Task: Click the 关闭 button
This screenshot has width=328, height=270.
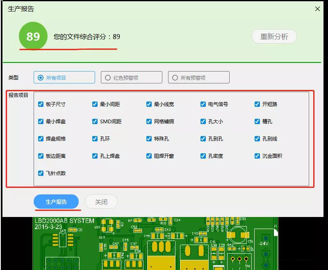Action: tap(101, 201)
